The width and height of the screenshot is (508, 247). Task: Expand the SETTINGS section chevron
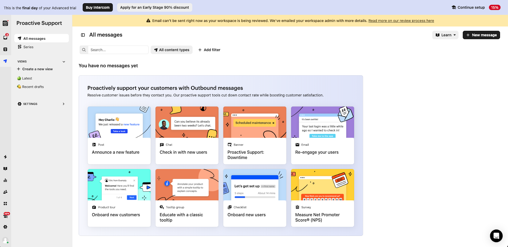63,104
